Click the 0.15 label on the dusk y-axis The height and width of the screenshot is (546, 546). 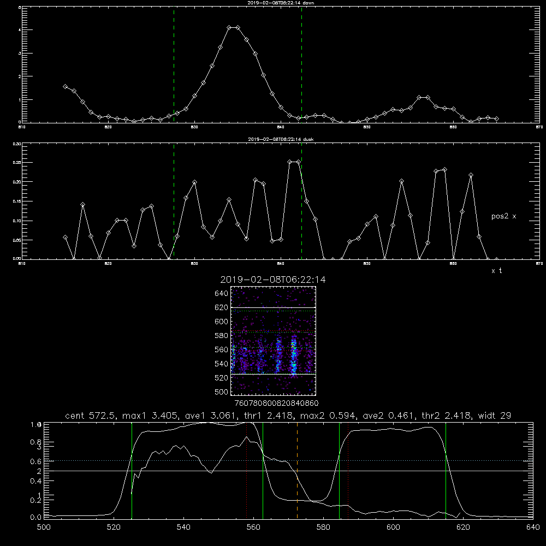pos(17,201)
